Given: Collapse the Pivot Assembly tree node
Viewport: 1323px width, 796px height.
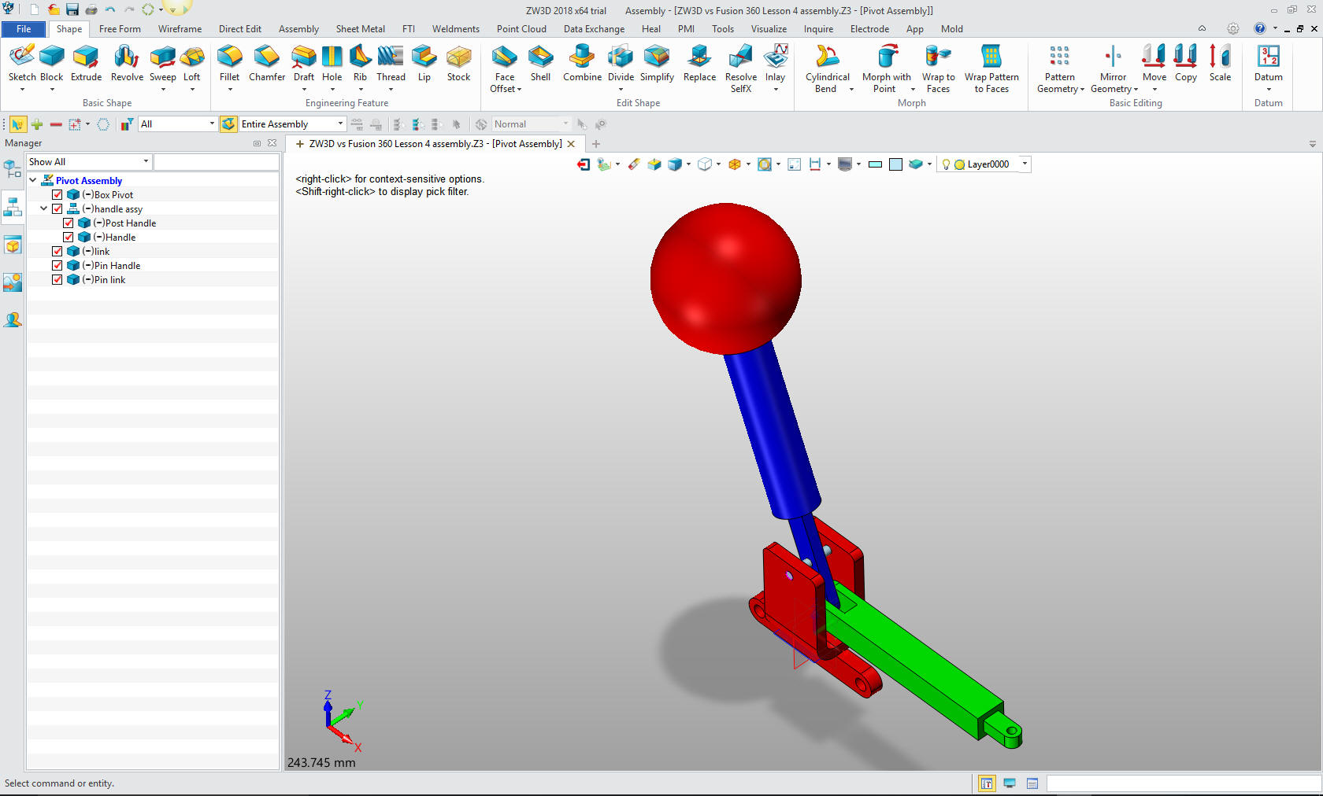Looking at the screenshot, I should pos(33,180).
